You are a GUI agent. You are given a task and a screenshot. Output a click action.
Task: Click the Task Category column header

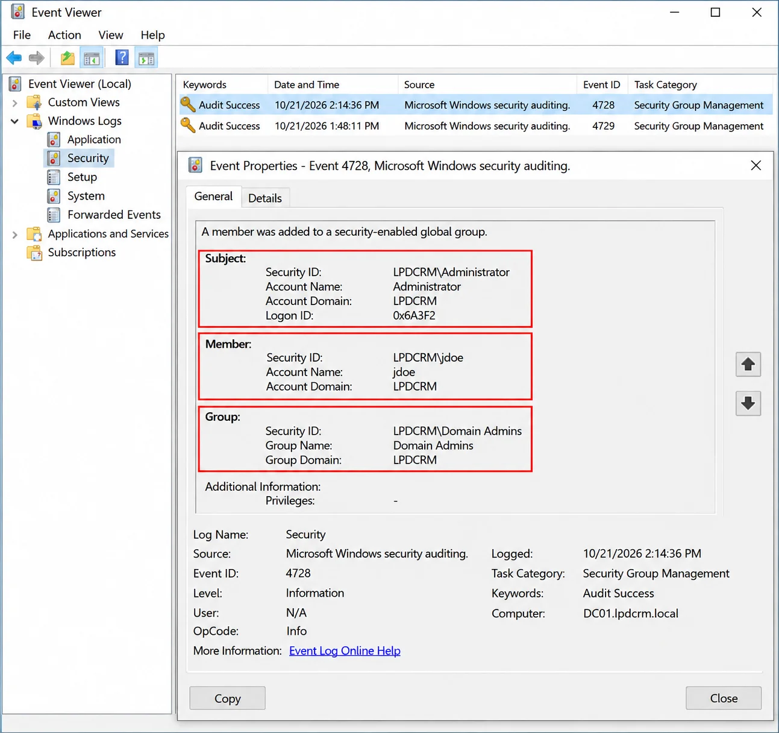pyautogui.click(x=700, y=84)
